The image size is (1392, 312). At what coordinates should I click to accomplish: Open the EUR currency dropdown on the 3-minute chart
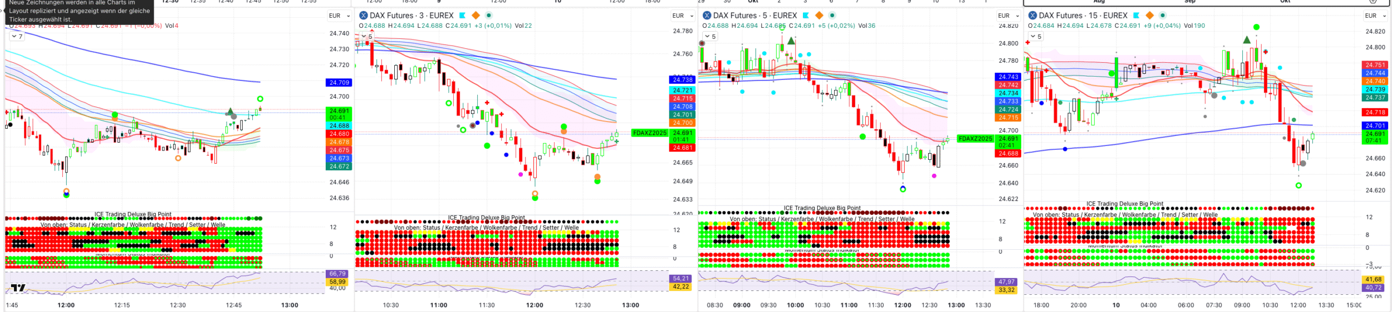[x=682, y=16]
